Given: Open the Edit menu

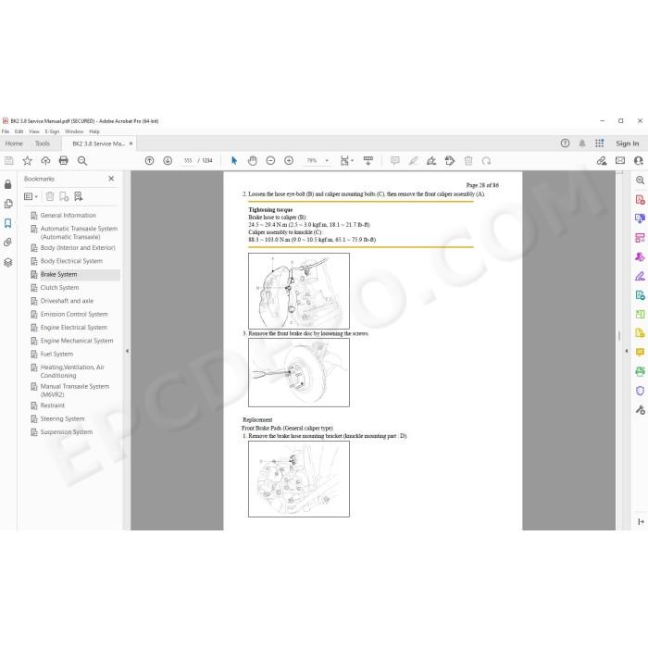Looking at the screenshot, I should point(19,131).
